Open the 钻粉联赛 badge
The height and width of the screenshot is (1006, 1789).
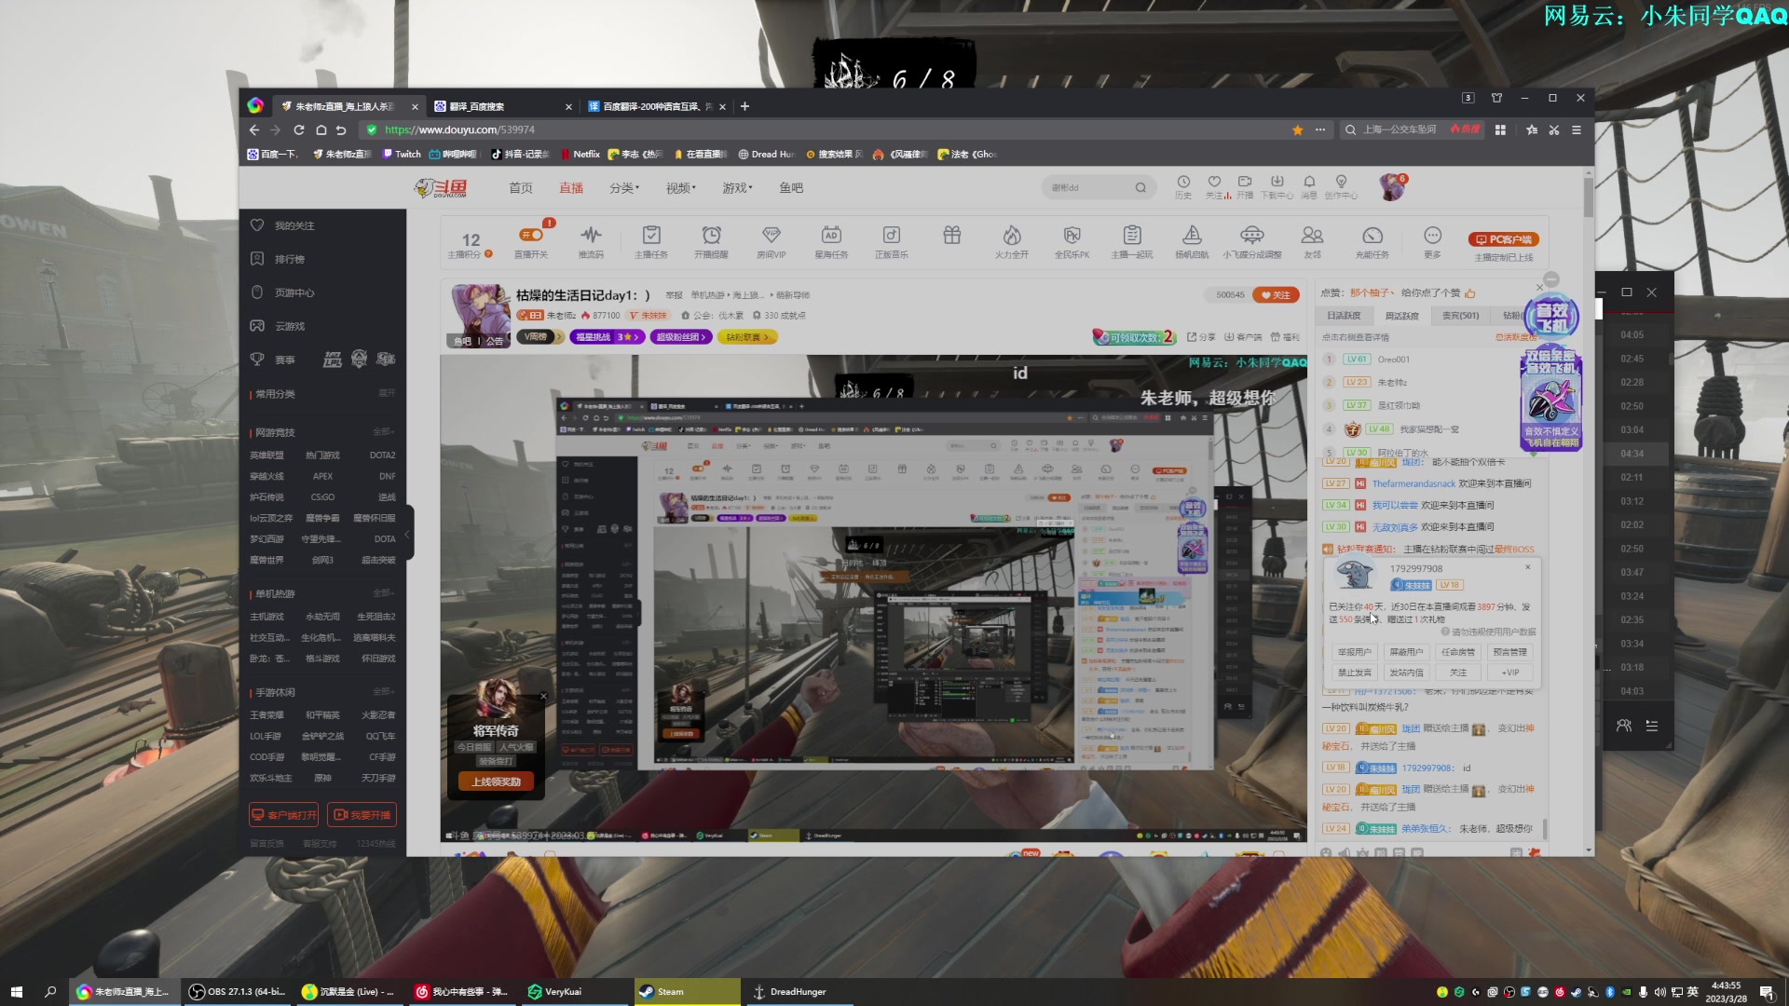[747, 337]
